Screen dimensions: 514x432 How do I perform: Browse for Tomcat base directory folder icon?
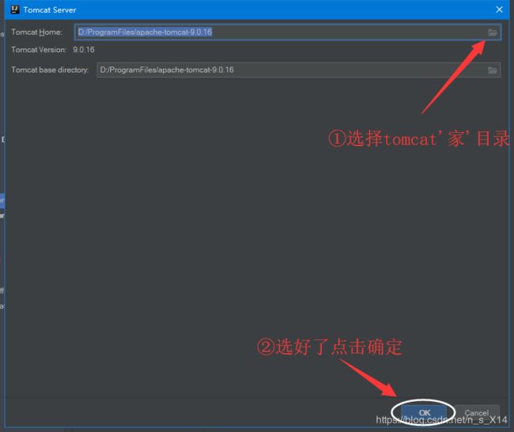pyautogui.click(x=493, y=70)
